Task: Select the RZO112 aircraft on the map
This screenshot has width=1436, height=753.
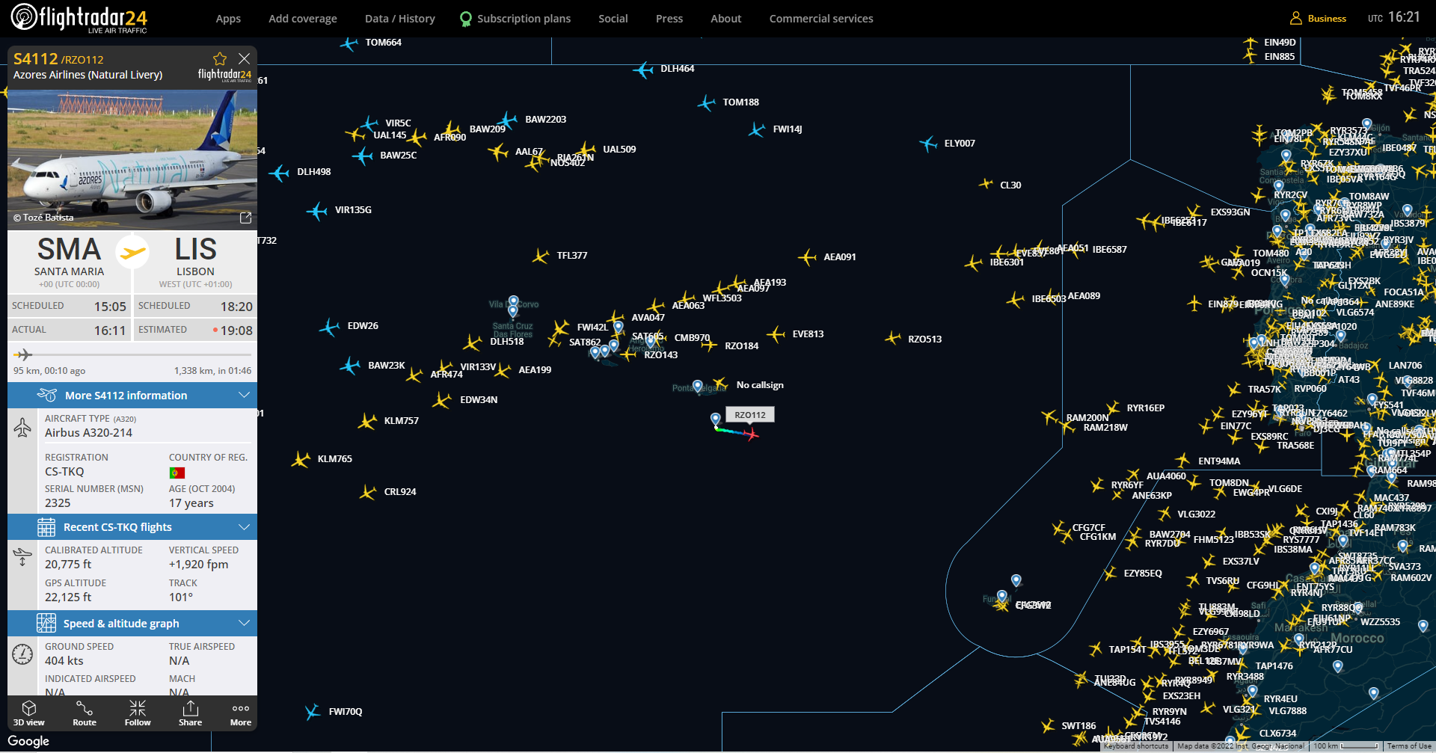Action: coord(750,434)
